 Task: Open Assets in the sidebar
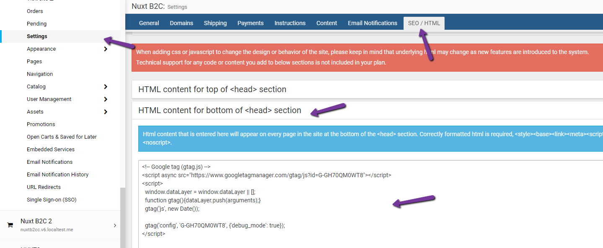coord(35,112)
